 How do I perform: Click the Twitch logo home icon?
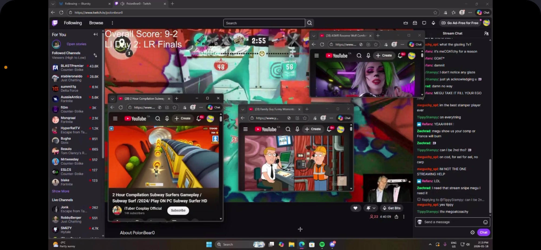coord(55,23)
